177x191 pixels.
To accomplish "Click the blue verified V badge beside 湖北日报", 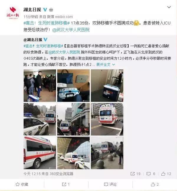I will [45, 10].
